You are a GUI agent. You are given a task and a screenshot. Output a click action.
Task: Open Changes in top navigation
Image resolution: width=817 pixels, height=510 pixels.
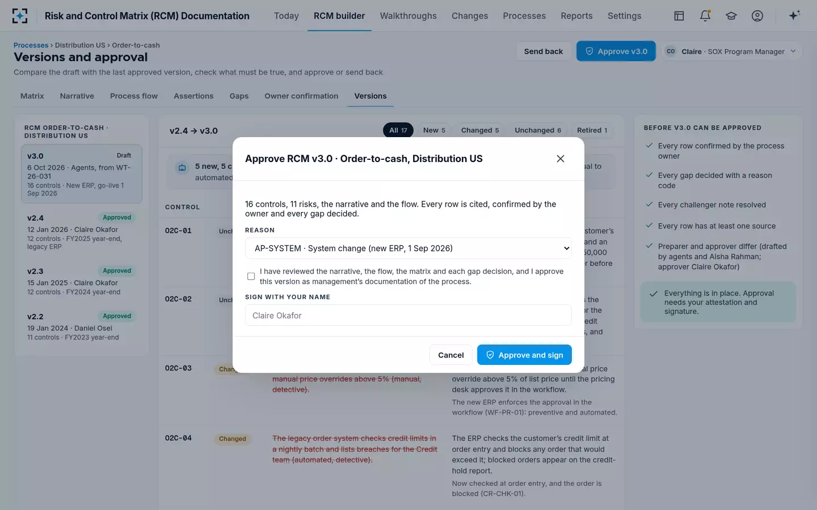(x=470, y=16)
